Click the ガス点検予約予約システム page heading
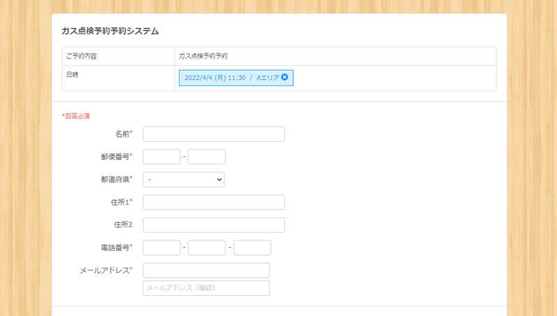Viewport: 557px width, 316px height. coord(110,31)
